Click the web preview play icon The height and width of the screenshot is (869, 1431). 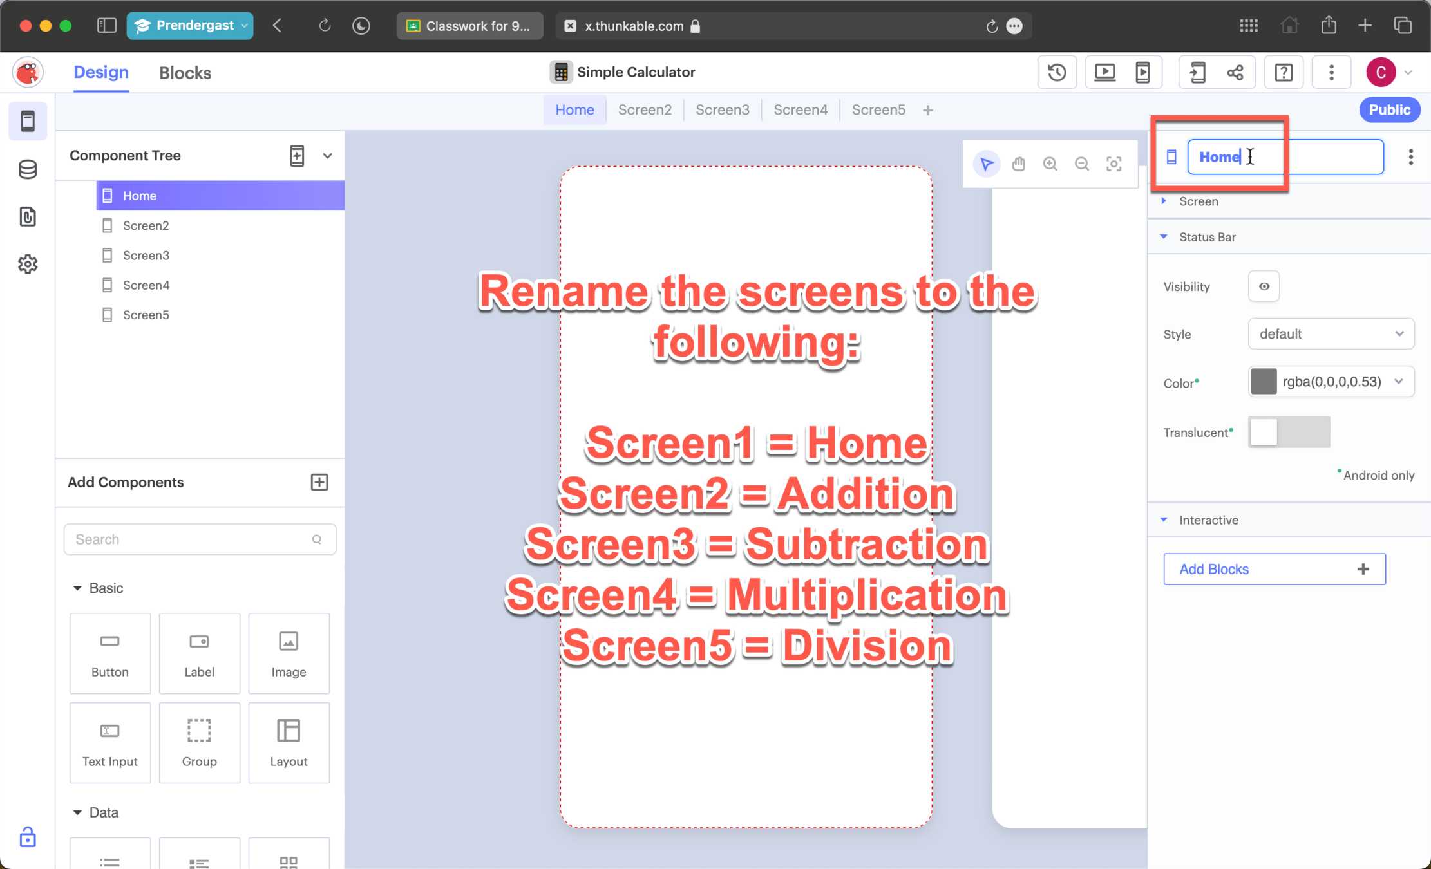click(x=1105, y=72)
